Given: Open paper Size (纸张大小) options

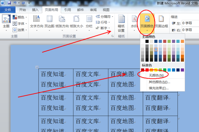Looking at the screenshot, I should click(x=76, y=23).
